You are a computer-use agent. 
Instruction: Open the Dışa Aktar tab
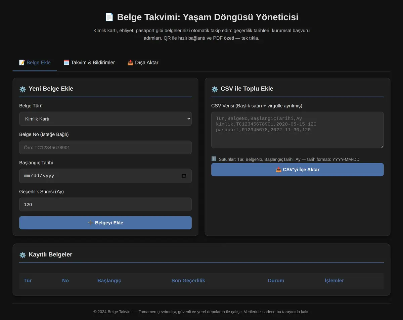click(143, 62)
